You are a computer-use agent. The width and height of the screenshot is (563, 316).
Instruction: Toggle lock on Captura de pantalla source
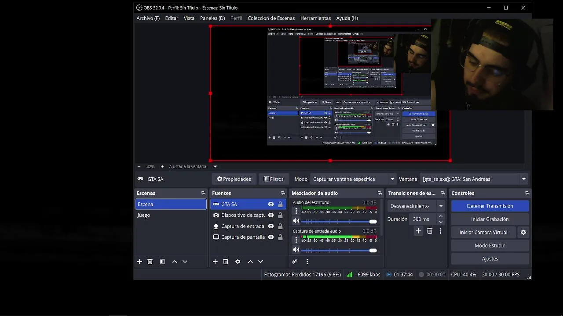pos(280,237)
